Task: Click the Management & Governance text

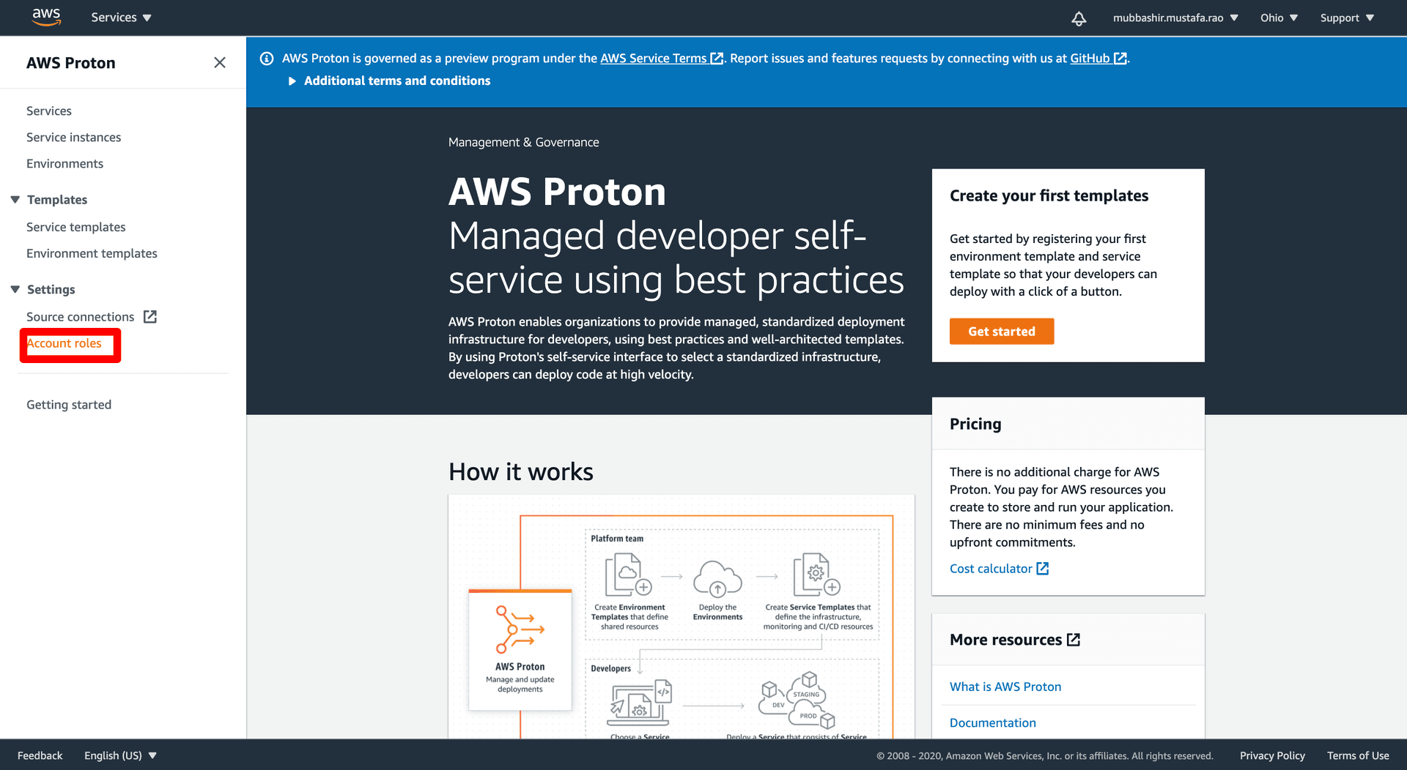Action: 523,143
